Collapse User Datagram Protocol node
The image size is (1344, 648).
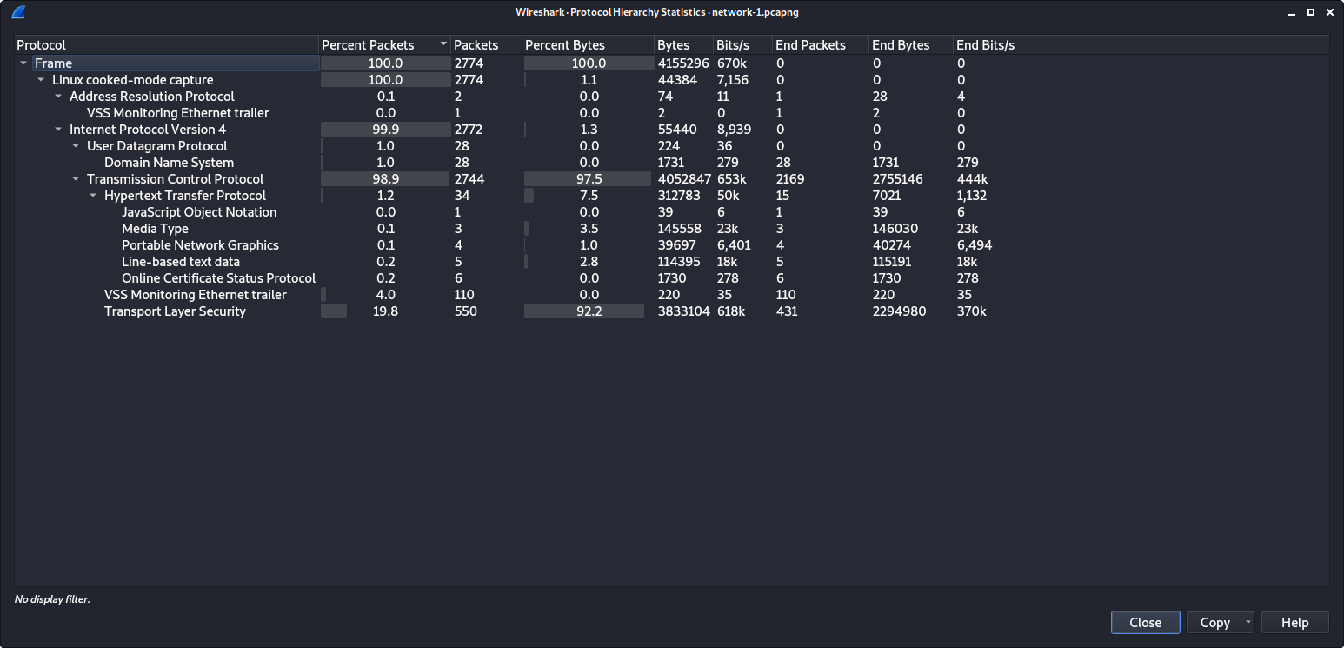tap(76, 146)
